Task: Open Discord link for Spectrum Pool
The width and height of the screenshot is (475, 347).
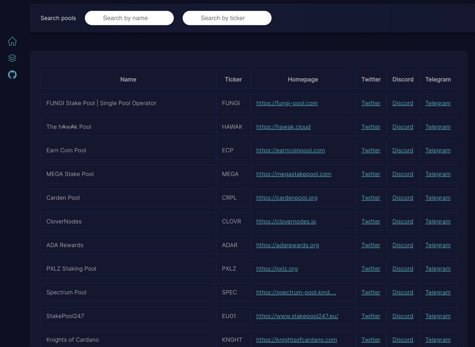Action: pos(403,292)
